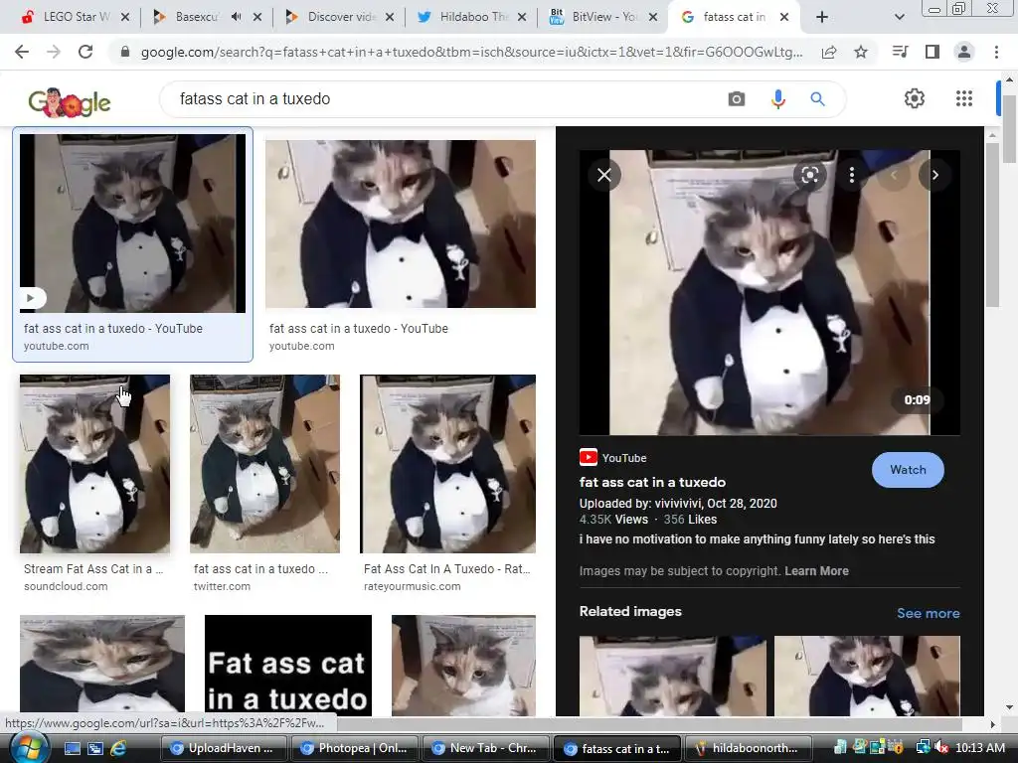Open the Chrome profile avatar
The width and height of the screenshot is (1018, 763).
(x=964, y=52)
